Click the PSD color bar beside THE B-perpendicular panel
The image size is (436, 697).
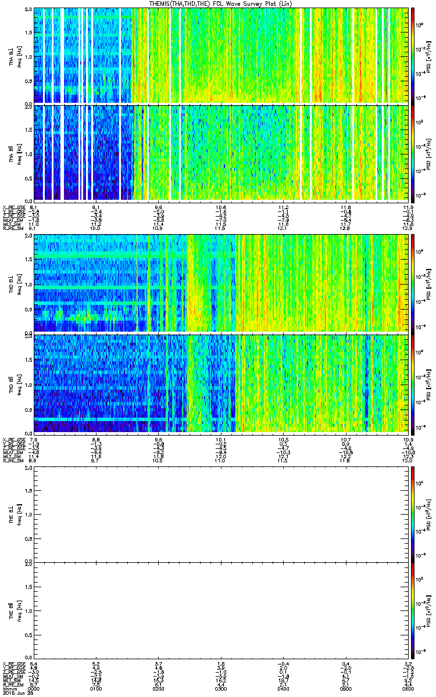coord(413,514)
